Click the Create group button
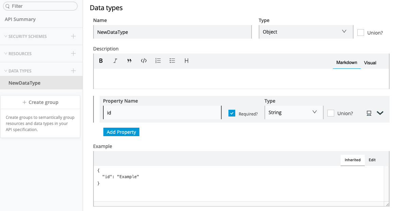This screenshot has width=394, height=211. point(40,102)
